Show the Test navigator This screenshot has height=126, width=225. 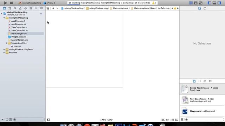26,8
